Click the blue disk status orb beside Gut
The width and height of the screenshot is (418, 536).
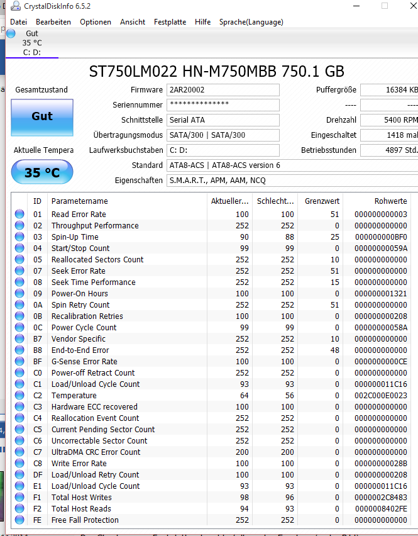tap(11, 33)
